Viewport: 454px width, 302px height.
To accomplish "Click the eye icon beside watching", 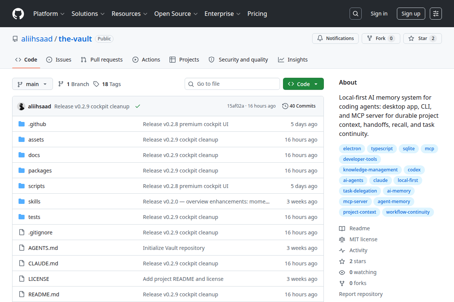I will tap(342, 272).
